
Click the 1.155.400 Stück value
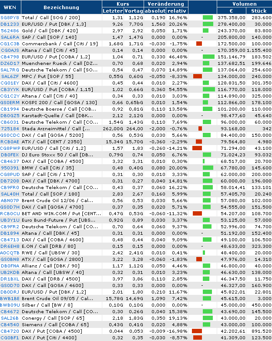(x=259, y=50)
